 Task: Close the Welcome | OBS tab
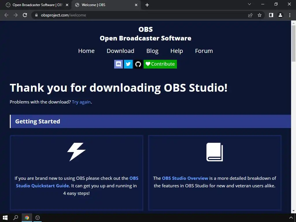pos(136,5)
